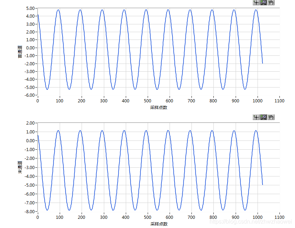Choose the pan hand tool on 首通道 graph
This screenshot has height=228, width=295.
271,2
